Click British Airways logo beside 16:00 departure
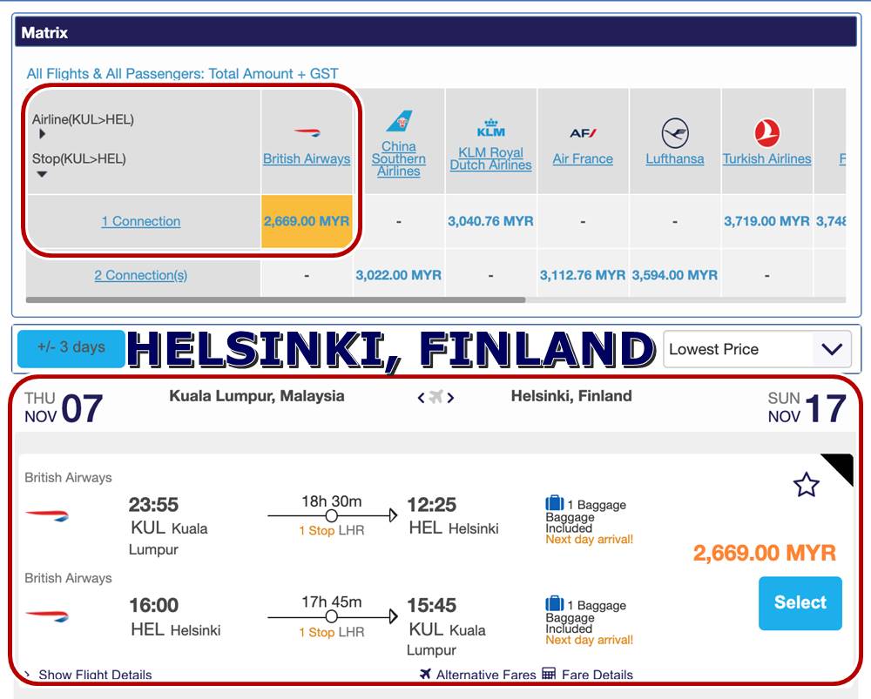Viewport: 871px width, 699px height. (47, 615)
